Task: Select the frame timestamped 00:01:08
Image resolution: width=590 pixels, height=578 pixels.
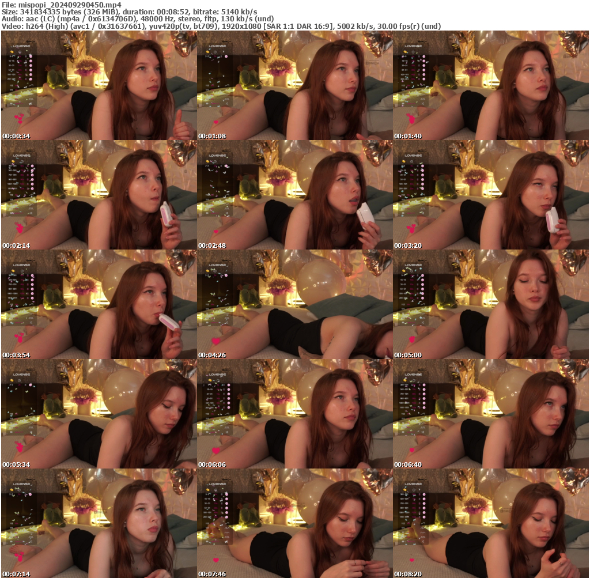Action: (294, 85)
